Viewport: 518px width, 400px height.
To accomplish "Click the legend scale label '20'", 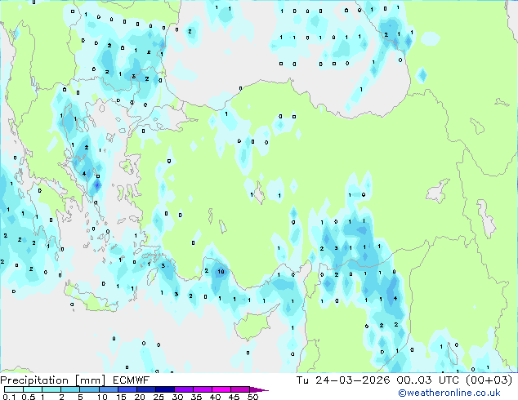I will coord(140,397).
